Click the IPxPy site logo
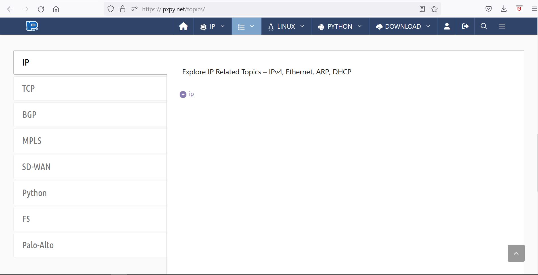The height and width of the screenshot is (275, 538). coord(32,26)
